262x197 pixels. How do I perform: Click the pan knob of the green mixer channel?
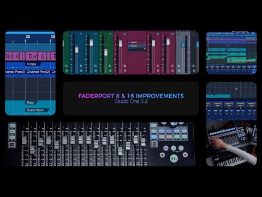click(110, 71)
